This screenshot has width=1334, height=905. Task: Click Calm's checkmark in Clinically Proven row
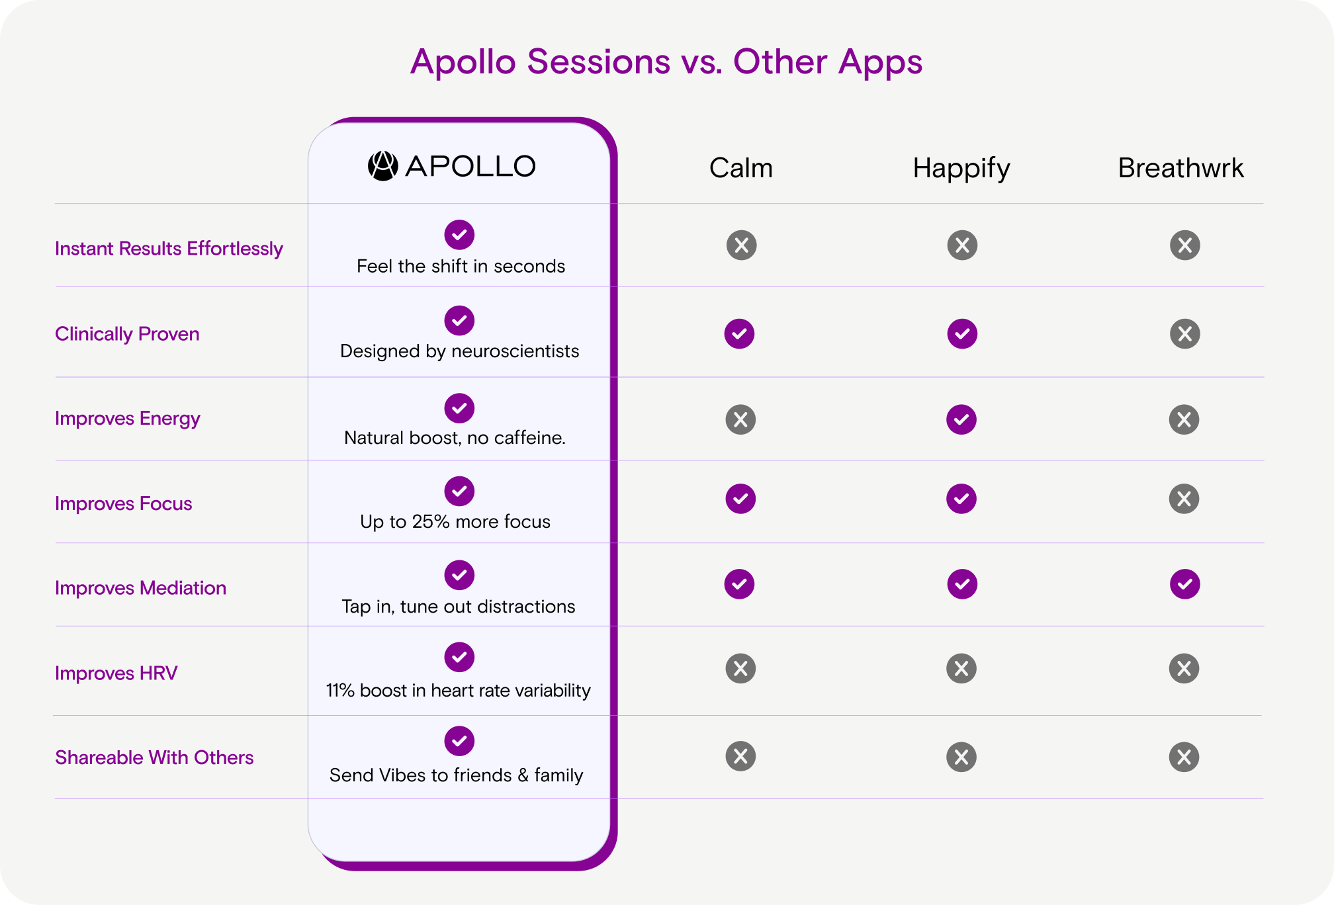pos(739,334)
